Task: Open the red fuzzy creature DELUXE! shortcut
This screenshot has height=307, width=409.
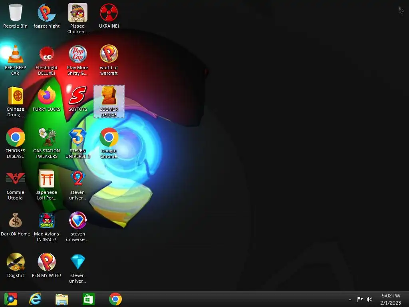Action: point(46,60)
